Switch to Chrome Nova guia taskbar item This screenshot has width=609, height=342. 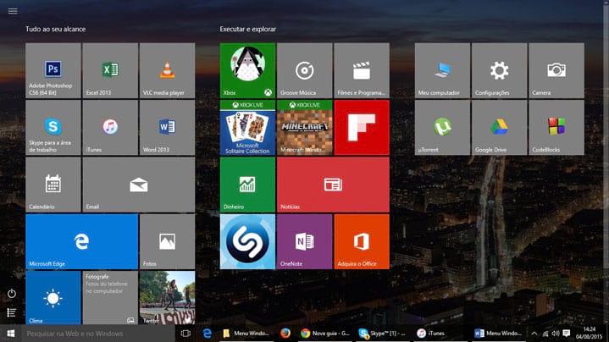[x=325, y=334]
